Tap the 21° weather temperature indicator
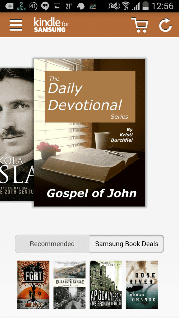The width and height of the screenshot is (179, 318). [x=69, y=6]
